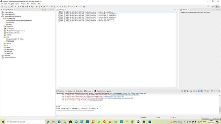This screenshot has height=124, width=221.
Task: Click the Save All toolbar icon
Action: click(9, 7)
